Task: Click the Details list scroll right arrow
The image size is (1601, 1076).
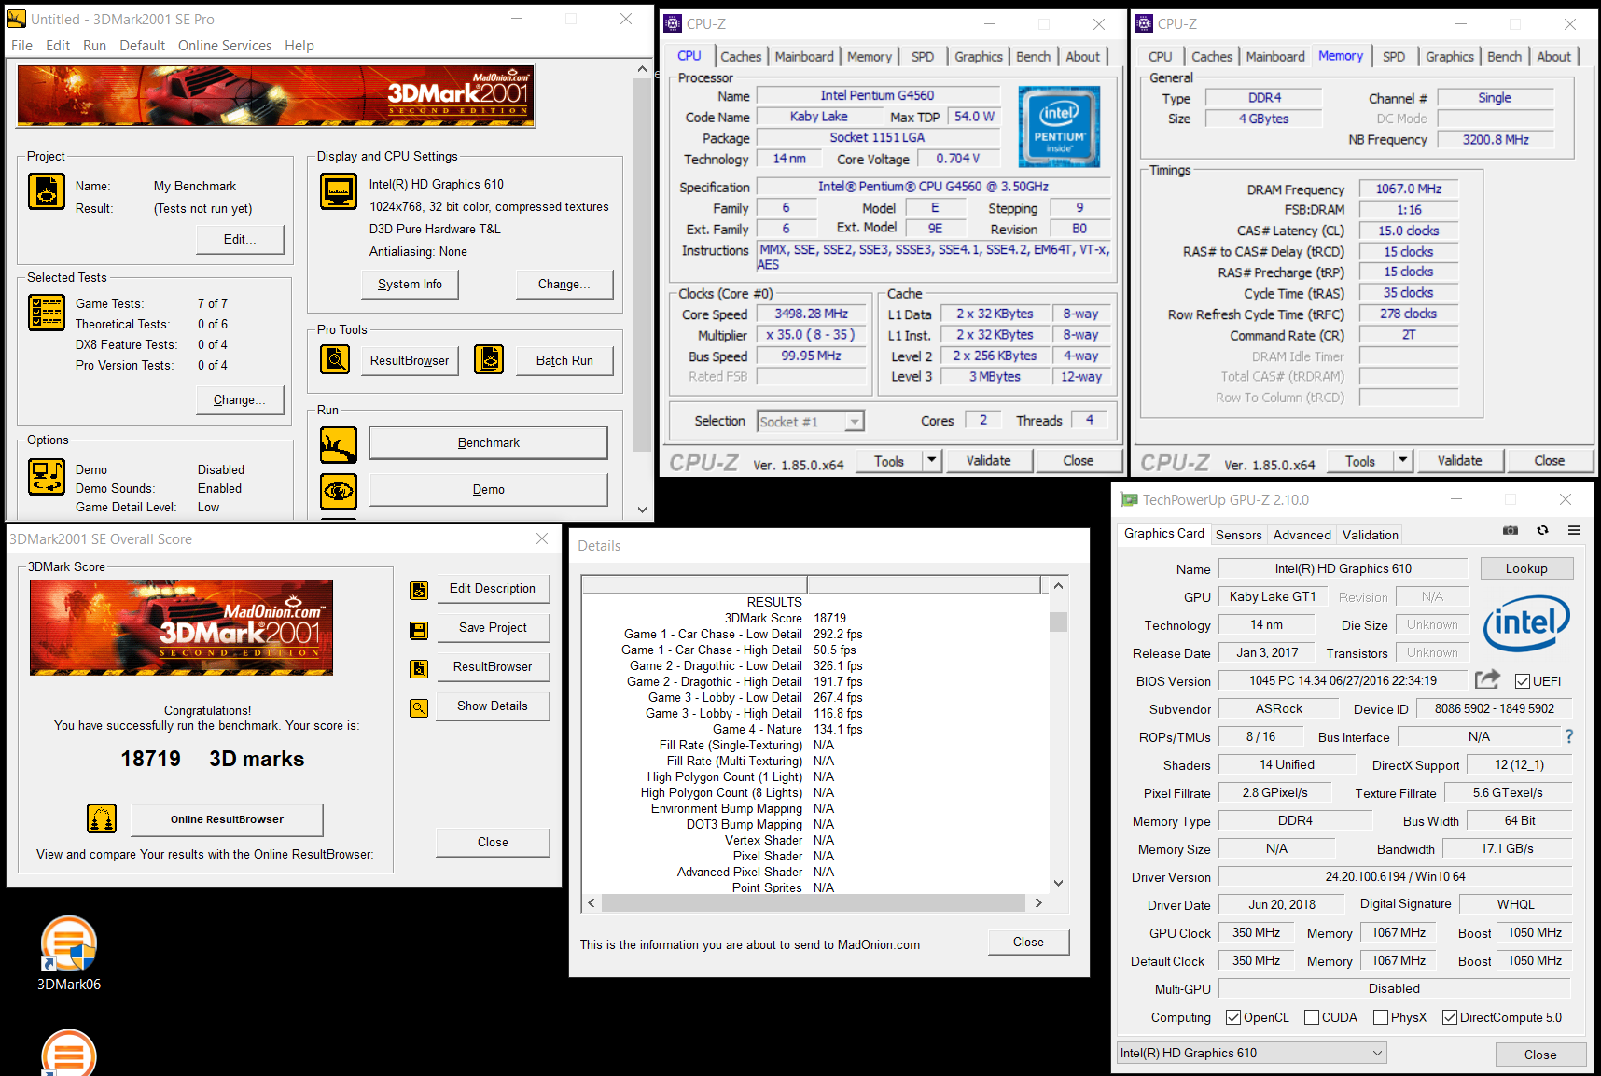Action: click(1038, 902)
